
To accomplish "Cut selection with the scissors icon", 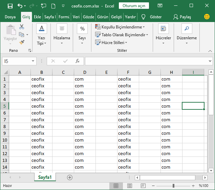I will pyautogui.click(x=22, y=27).
